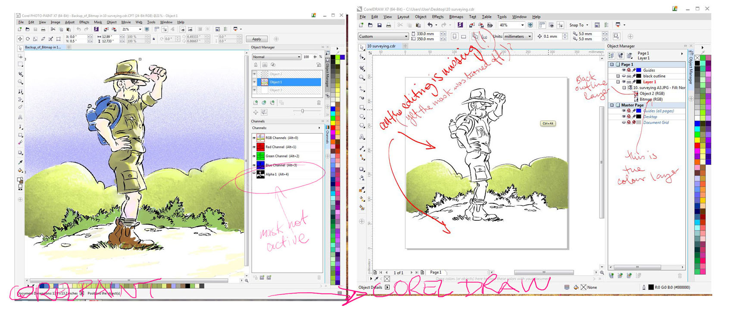
Task: Toggle eye of Document Grid in CorelDRAW
Action: tap(624, 123)
